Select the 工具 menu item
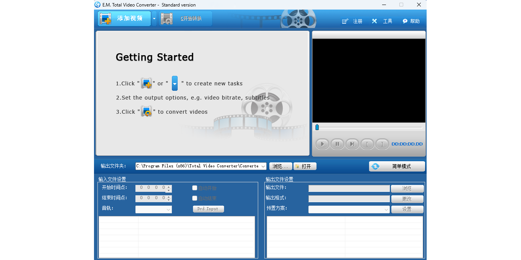This screenshot has height=260, width=521. click(387, 21)
